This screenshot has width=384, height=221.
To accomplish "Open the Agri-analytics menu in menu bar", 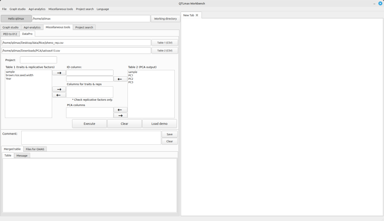I will tap(37, 9).
